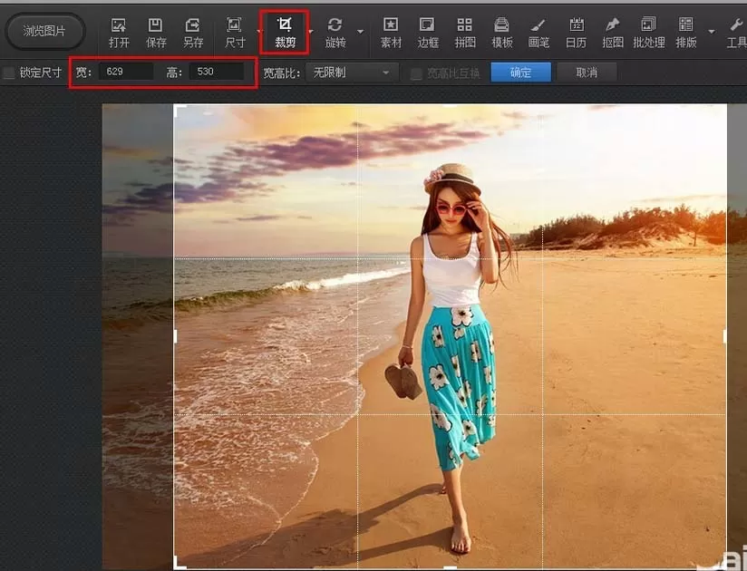Open the 素材 materials tool
The width and height of the screenshot is (747, 571).
coord(391,33)
